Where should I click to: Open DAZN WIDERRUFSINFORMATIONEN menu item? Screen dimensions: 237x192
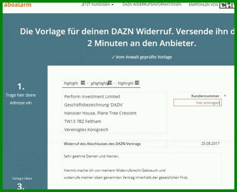[152, 5]
